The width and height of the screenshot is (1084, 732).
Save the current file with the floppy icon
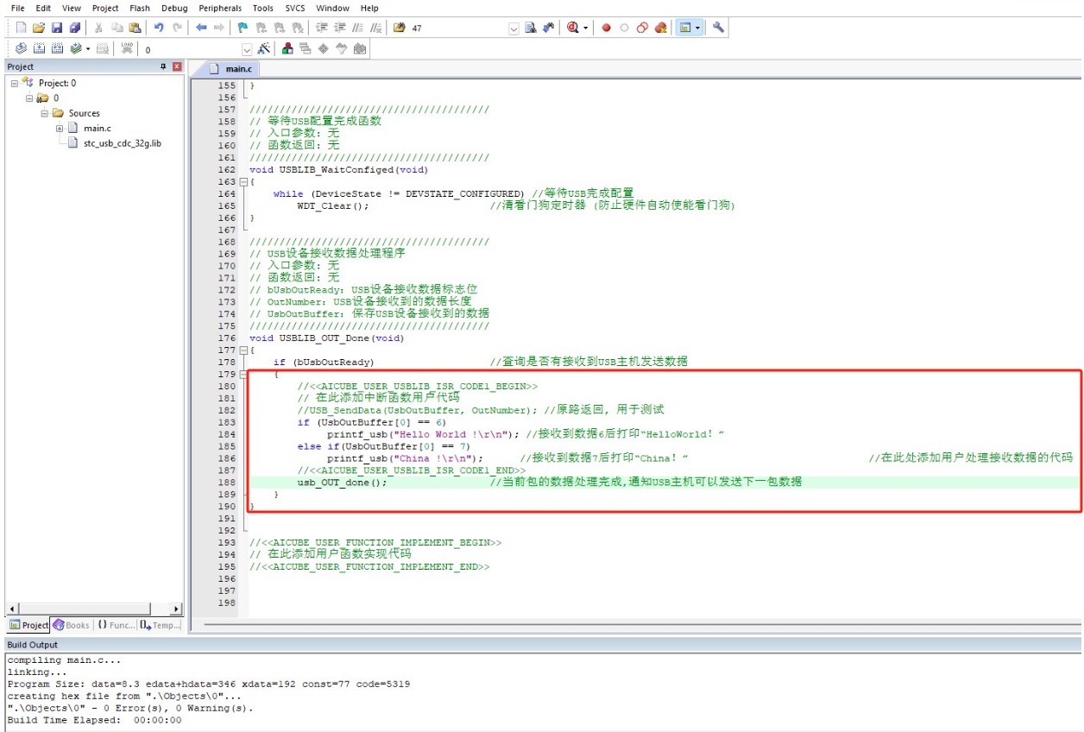(57, 28)
